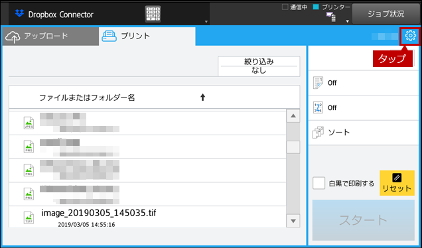Click the sort copies icon
The width and height of the screenshot is (422, 248).
pyautogui.click(x=318, y=133)
